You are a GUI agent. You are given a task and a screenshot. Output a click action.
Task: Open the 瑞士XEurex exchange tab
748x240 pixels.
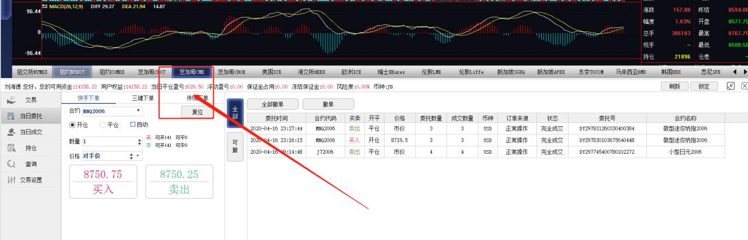[x=391, y=72]
